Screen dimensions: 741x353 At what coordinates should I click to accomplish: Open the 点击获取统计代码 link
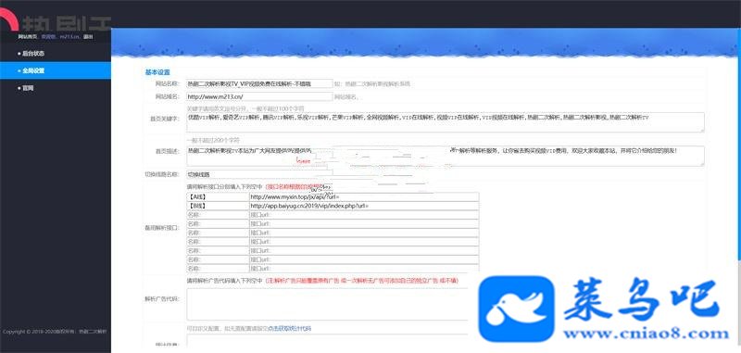pos(290,328)
